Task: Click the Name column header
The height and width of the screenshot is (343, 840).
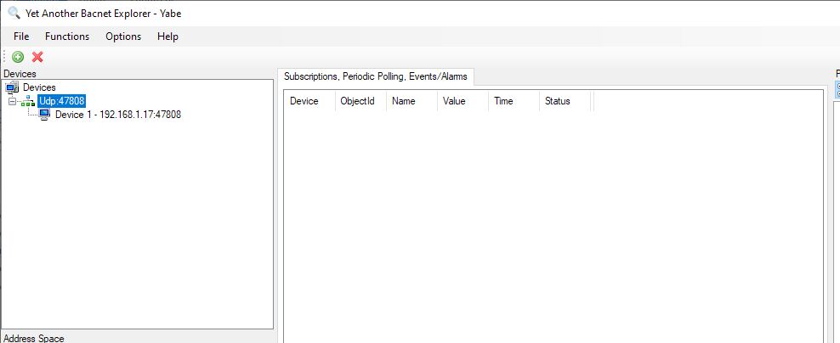Action: pyautogui.click(x=403, y=101)
